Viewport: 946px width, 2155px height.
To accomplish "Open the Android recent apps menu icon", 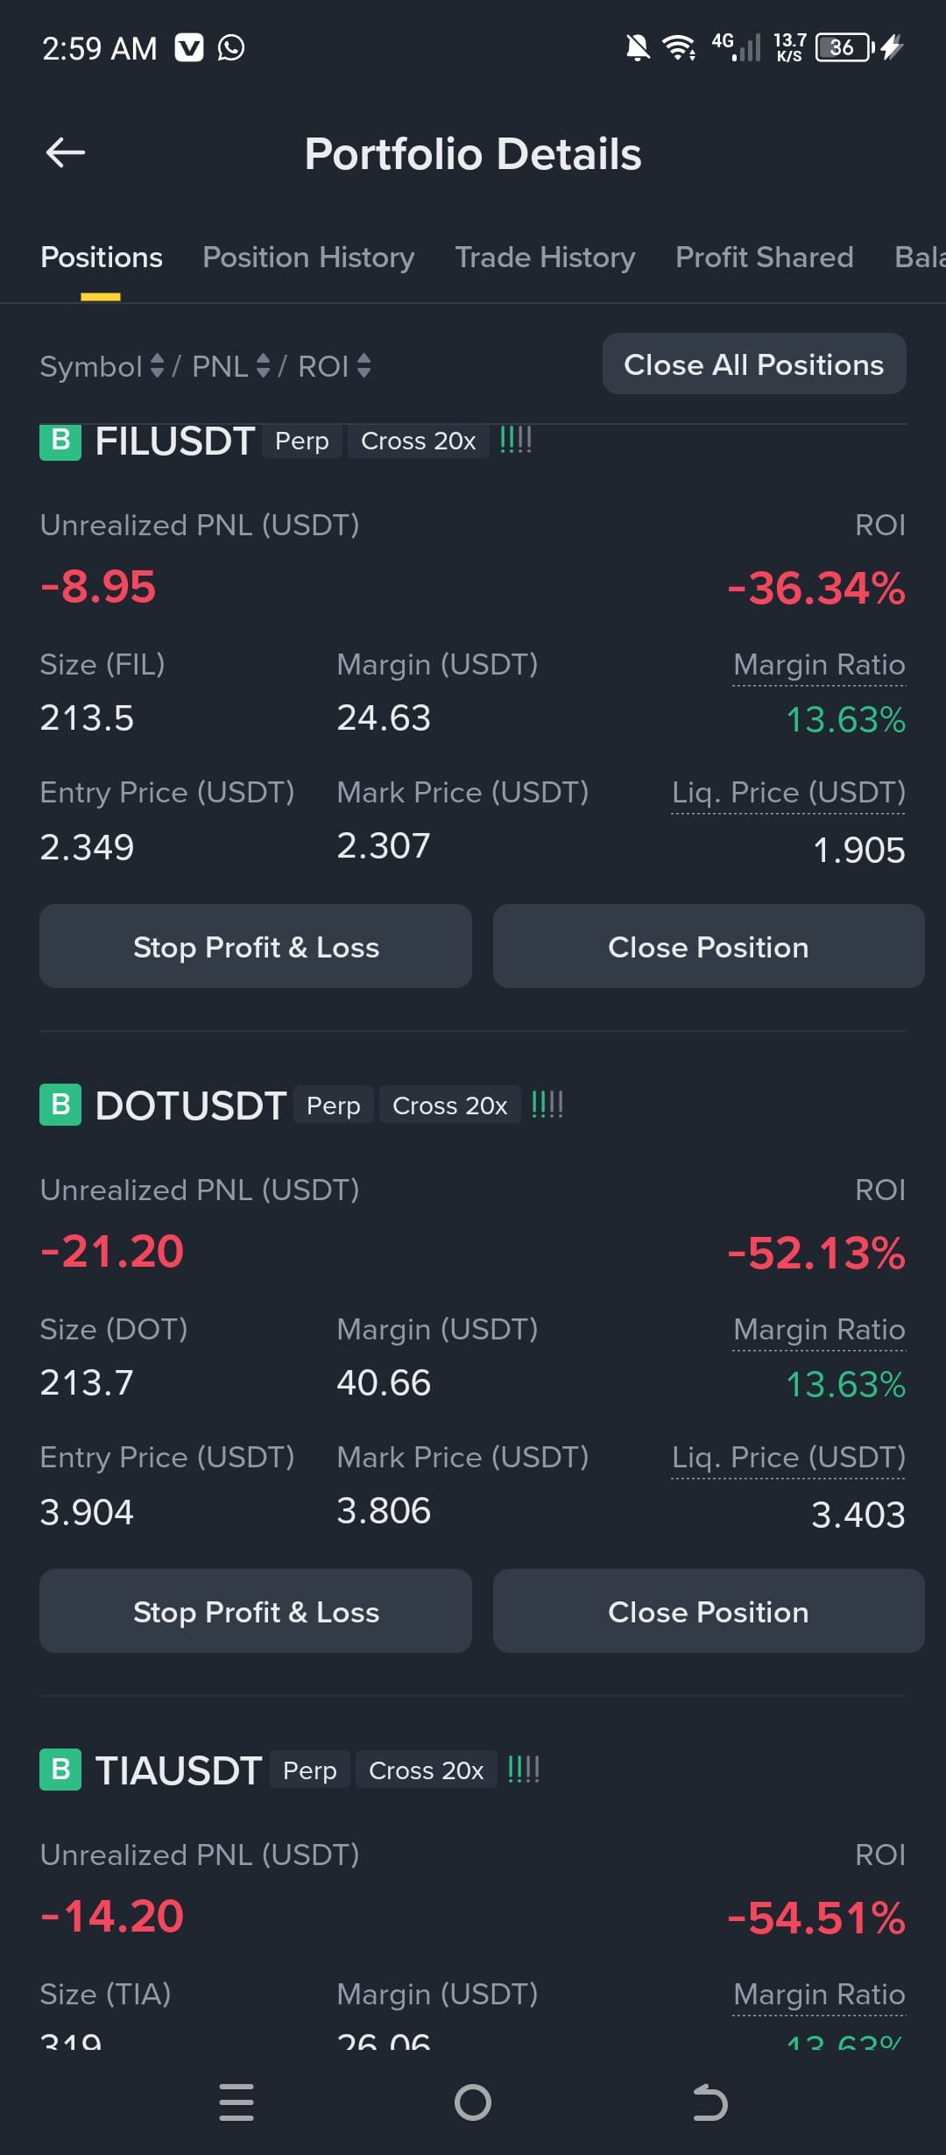I will click(236, 2102).
